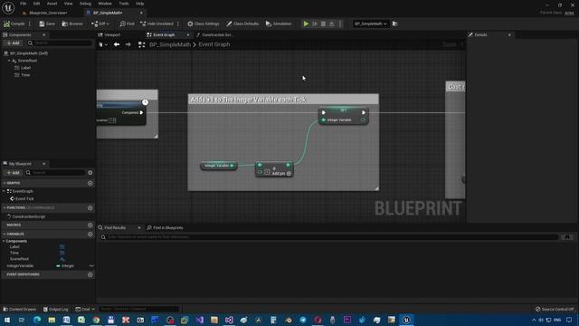The width and height of the screenshot is (579, 326).
Task: Open the Debug menu
Action: [x=85, y=4]
